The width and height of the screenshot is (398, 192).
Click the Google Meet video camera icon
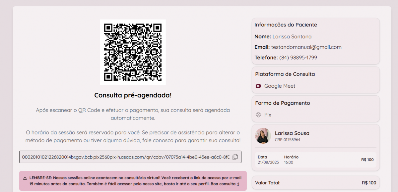coord(258,86)
